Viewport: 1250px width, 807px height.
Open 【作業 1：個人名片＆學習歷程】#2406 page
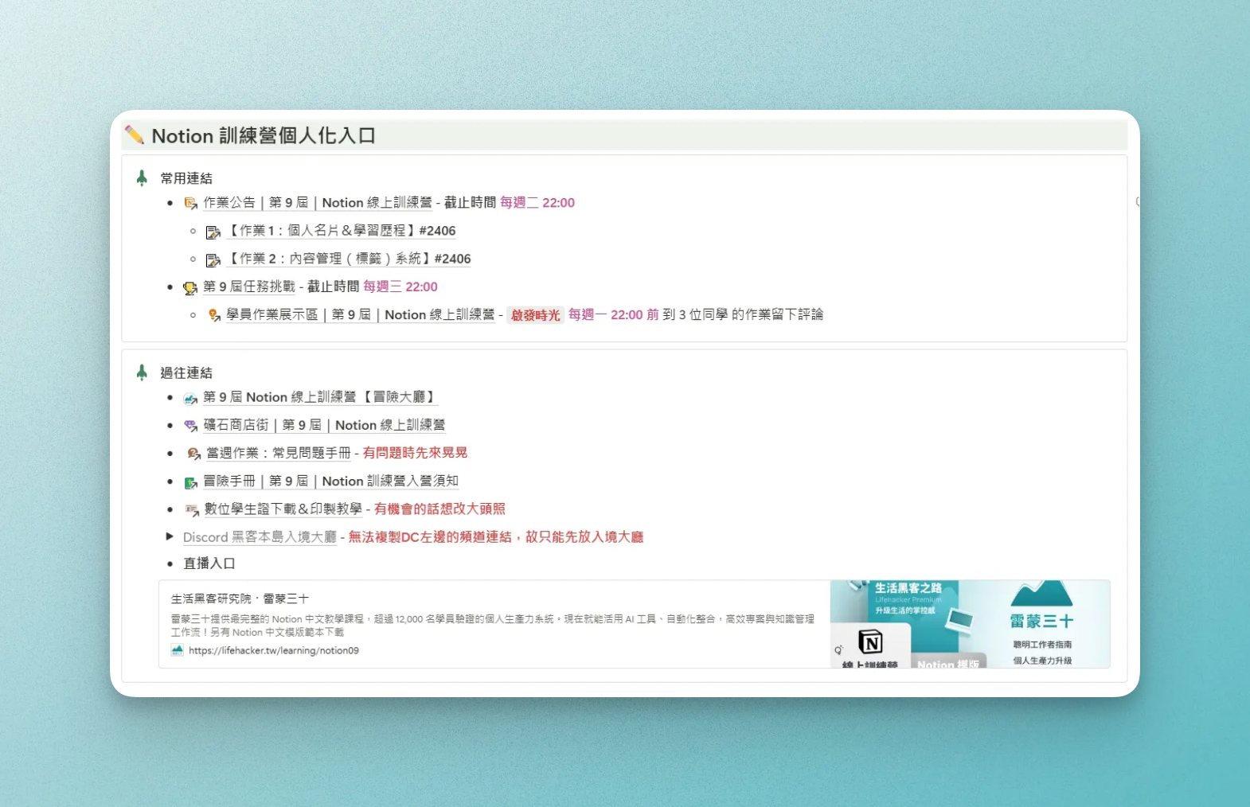click(x=341, y=230)
